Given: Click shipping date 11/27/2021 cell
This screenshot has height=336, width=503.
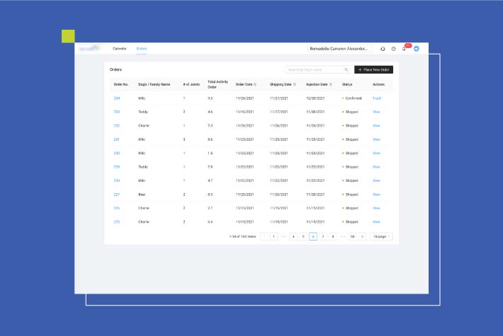Looking at the screenshot, I should pyautogui.click(x=278, y=98).
